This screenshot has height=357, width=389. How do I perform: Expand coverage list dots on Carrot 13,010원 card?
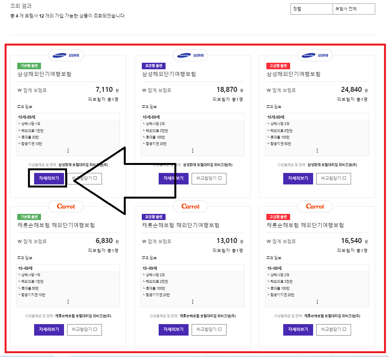point(192,302)
